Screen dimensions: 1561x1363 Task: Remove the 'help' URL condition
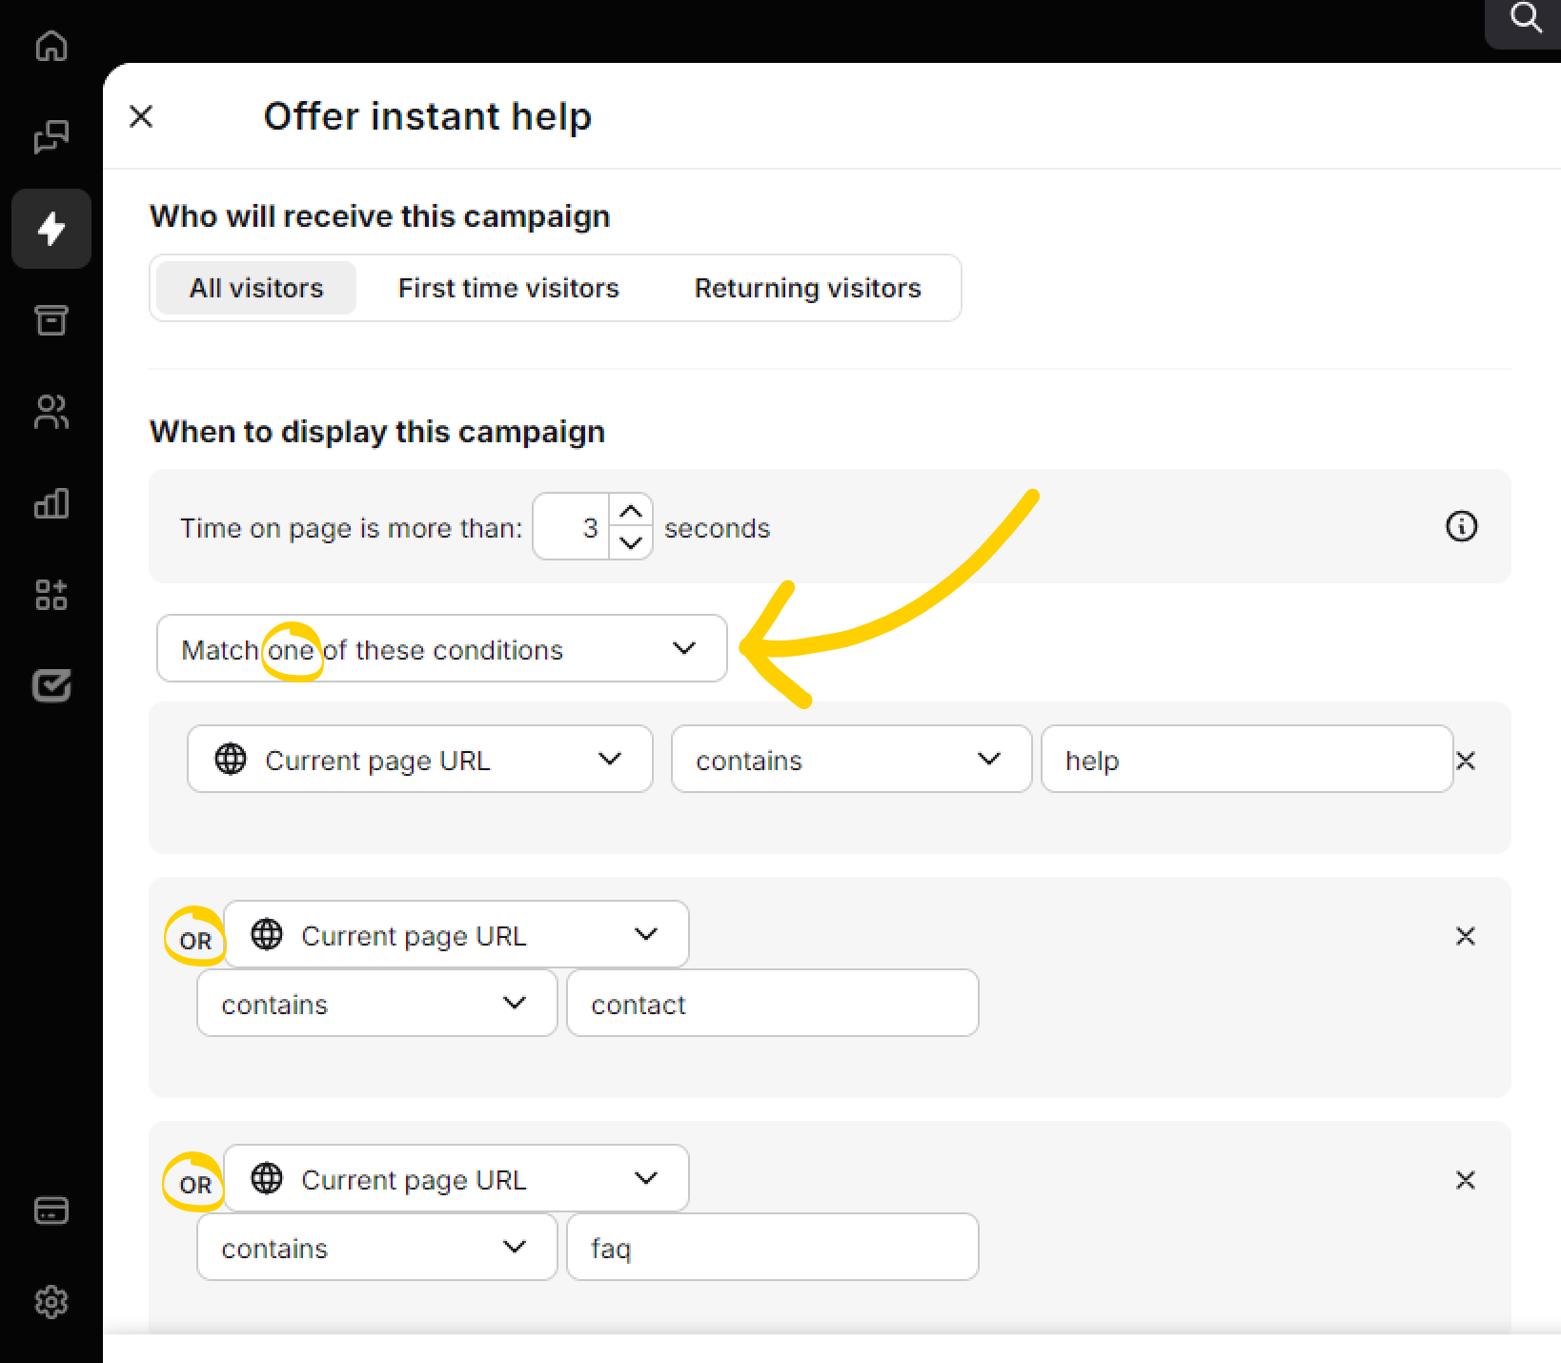point(1466,761)
